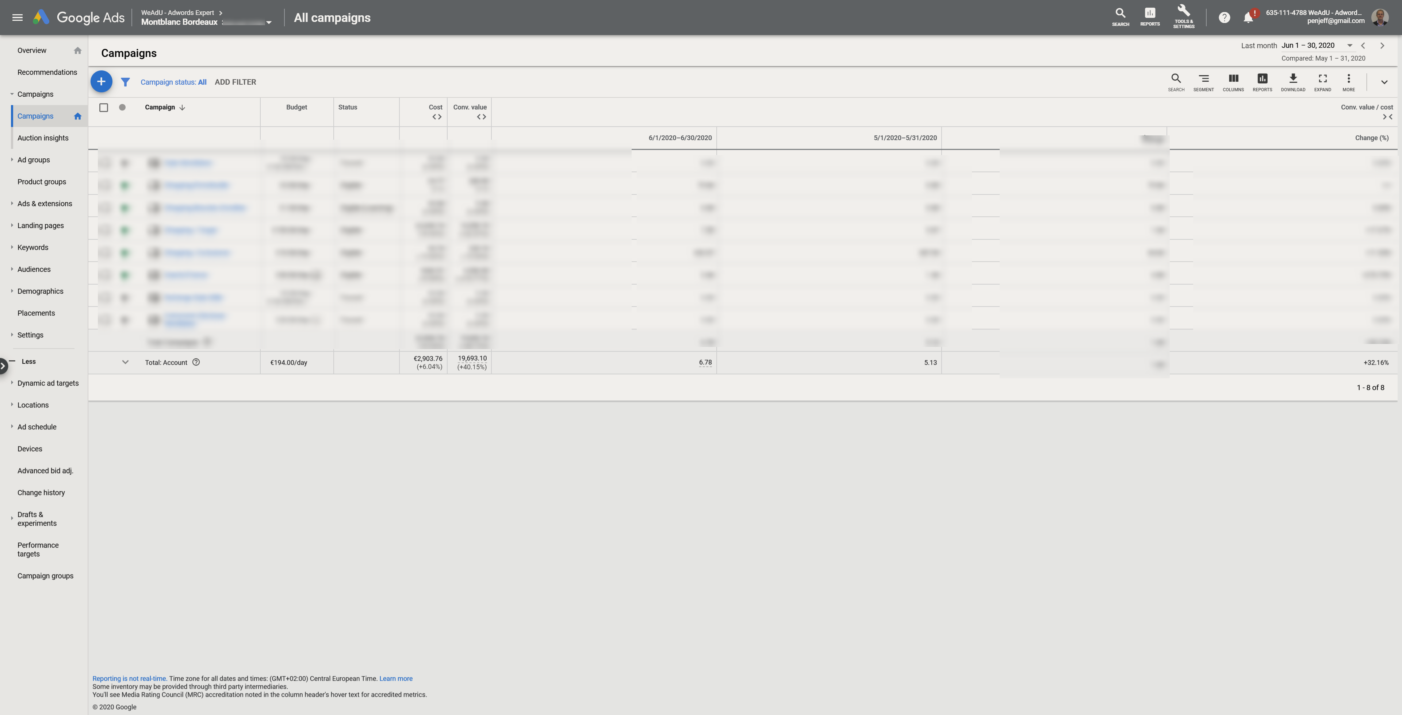
Task: Click the 6.78 total conv. value/cost
Action: (705, 362)
